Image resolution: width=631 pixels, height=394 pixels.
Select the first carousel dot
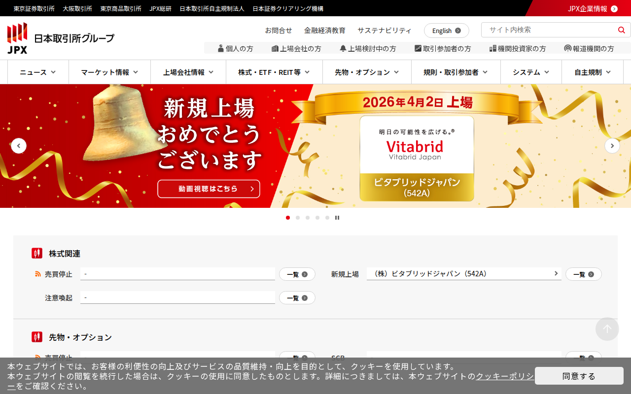(x=288, y=218)
